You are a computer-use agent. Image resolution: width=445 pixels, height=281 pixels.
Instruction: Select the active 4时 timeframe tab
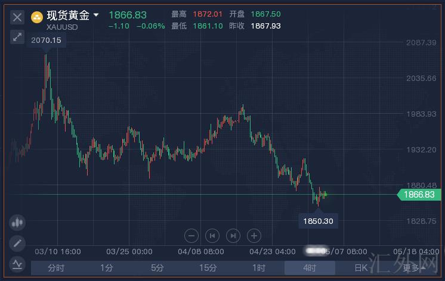pos(309,268)
